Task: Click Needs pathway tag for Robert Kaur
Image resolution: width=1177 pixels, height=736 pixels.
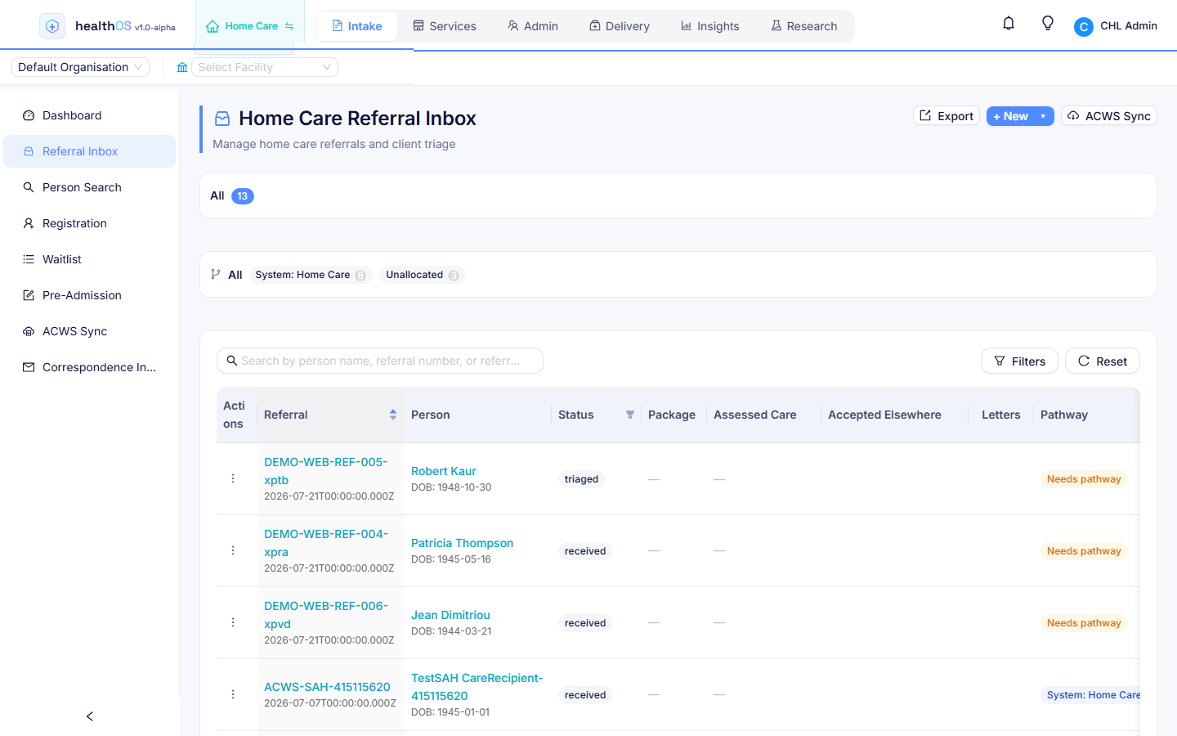Action: point(1084,479)
